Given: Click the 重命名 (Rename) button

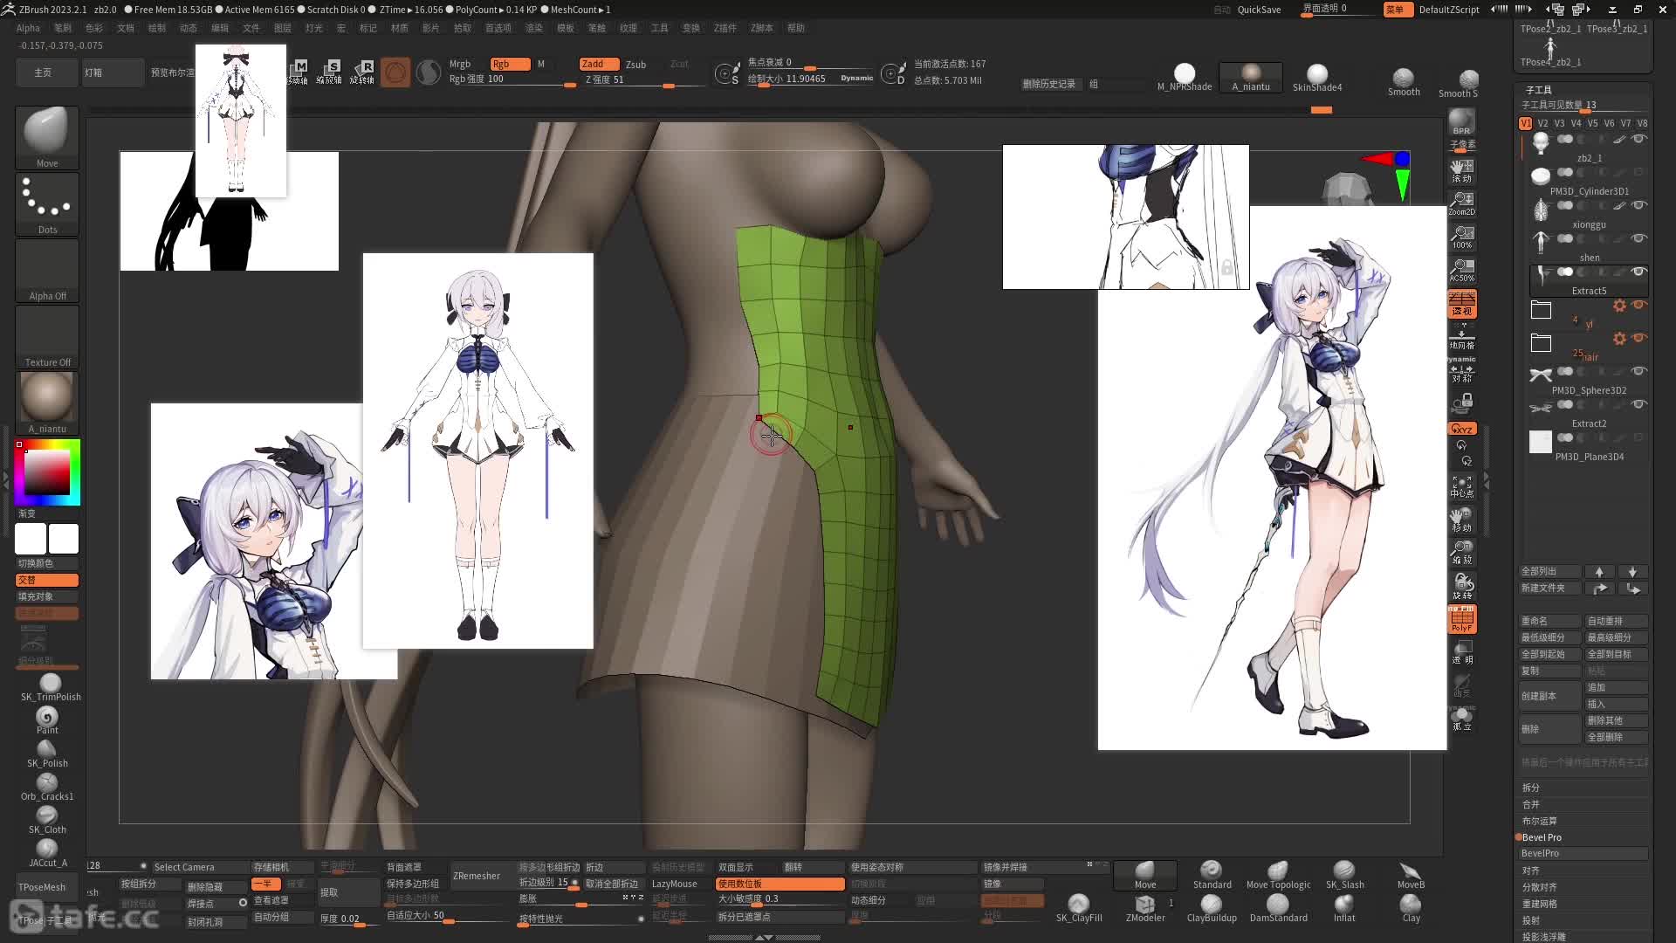Looking at the screenshot, I should click(1550, 621).
